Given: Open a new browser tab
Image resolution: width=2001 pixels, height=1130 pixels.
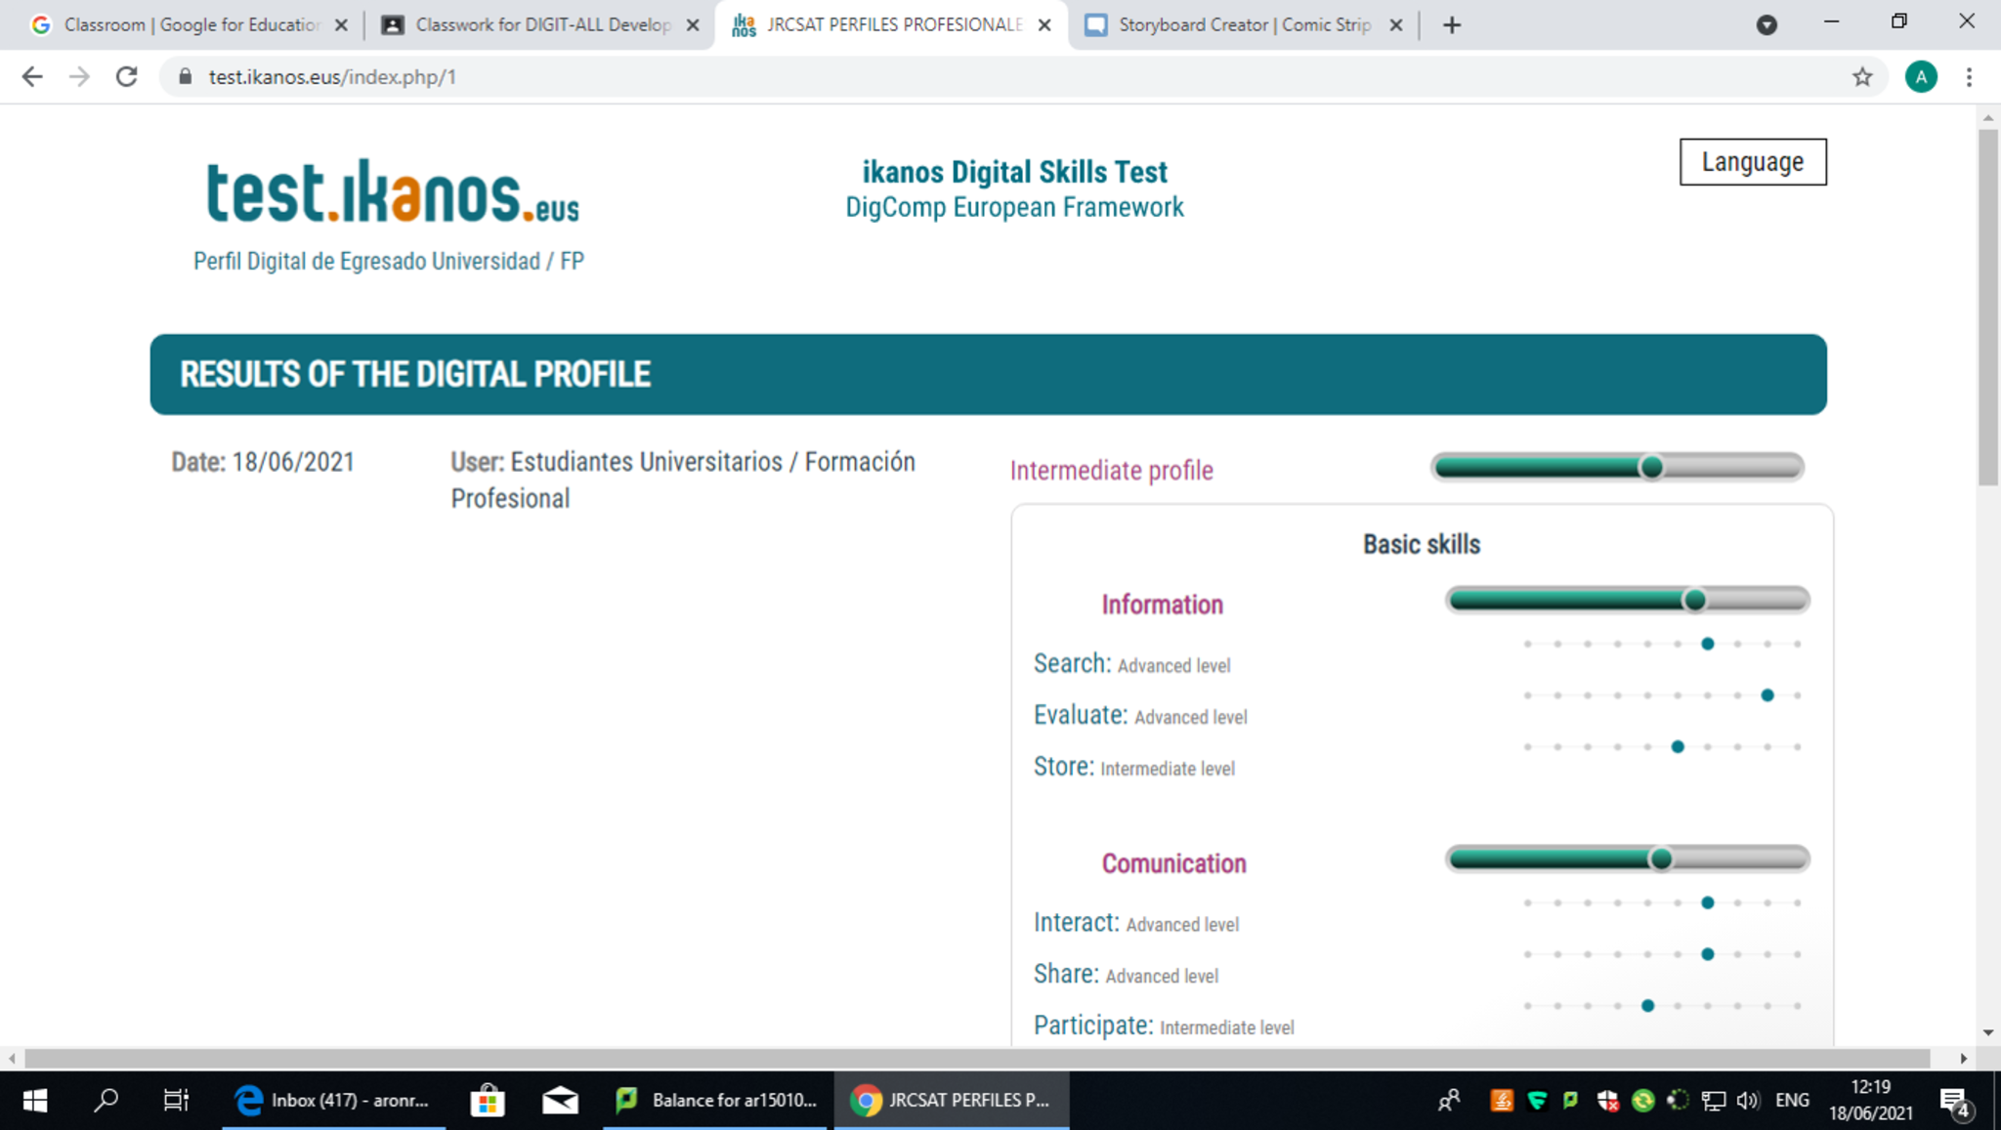Looking at the screenshot, I should click(1452, 25).
